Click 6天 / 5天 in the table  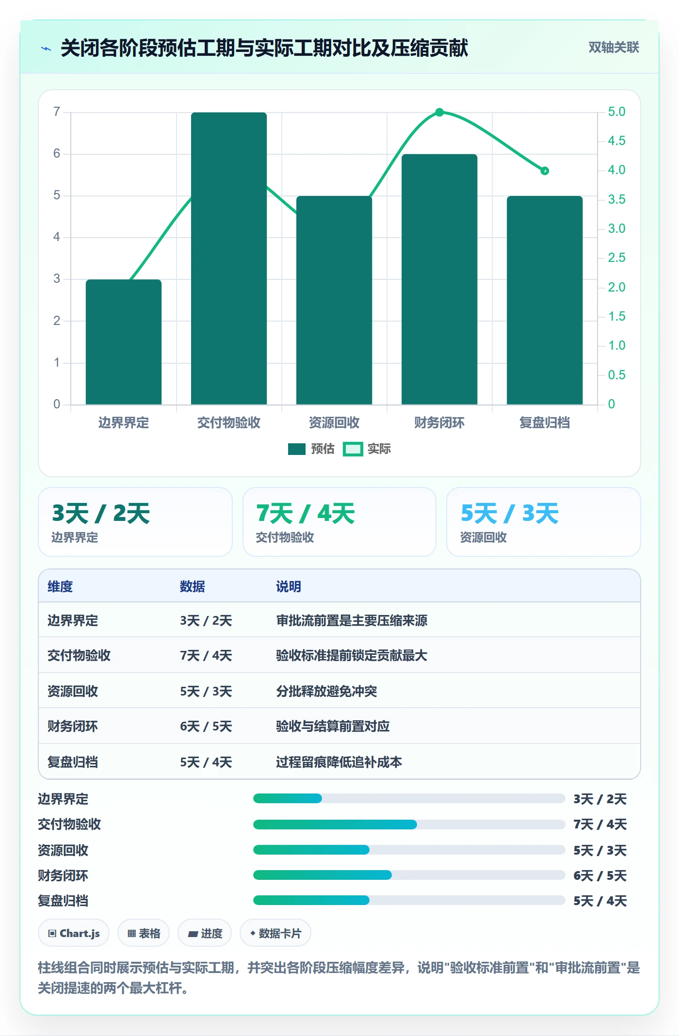click(x=206, y=726)
